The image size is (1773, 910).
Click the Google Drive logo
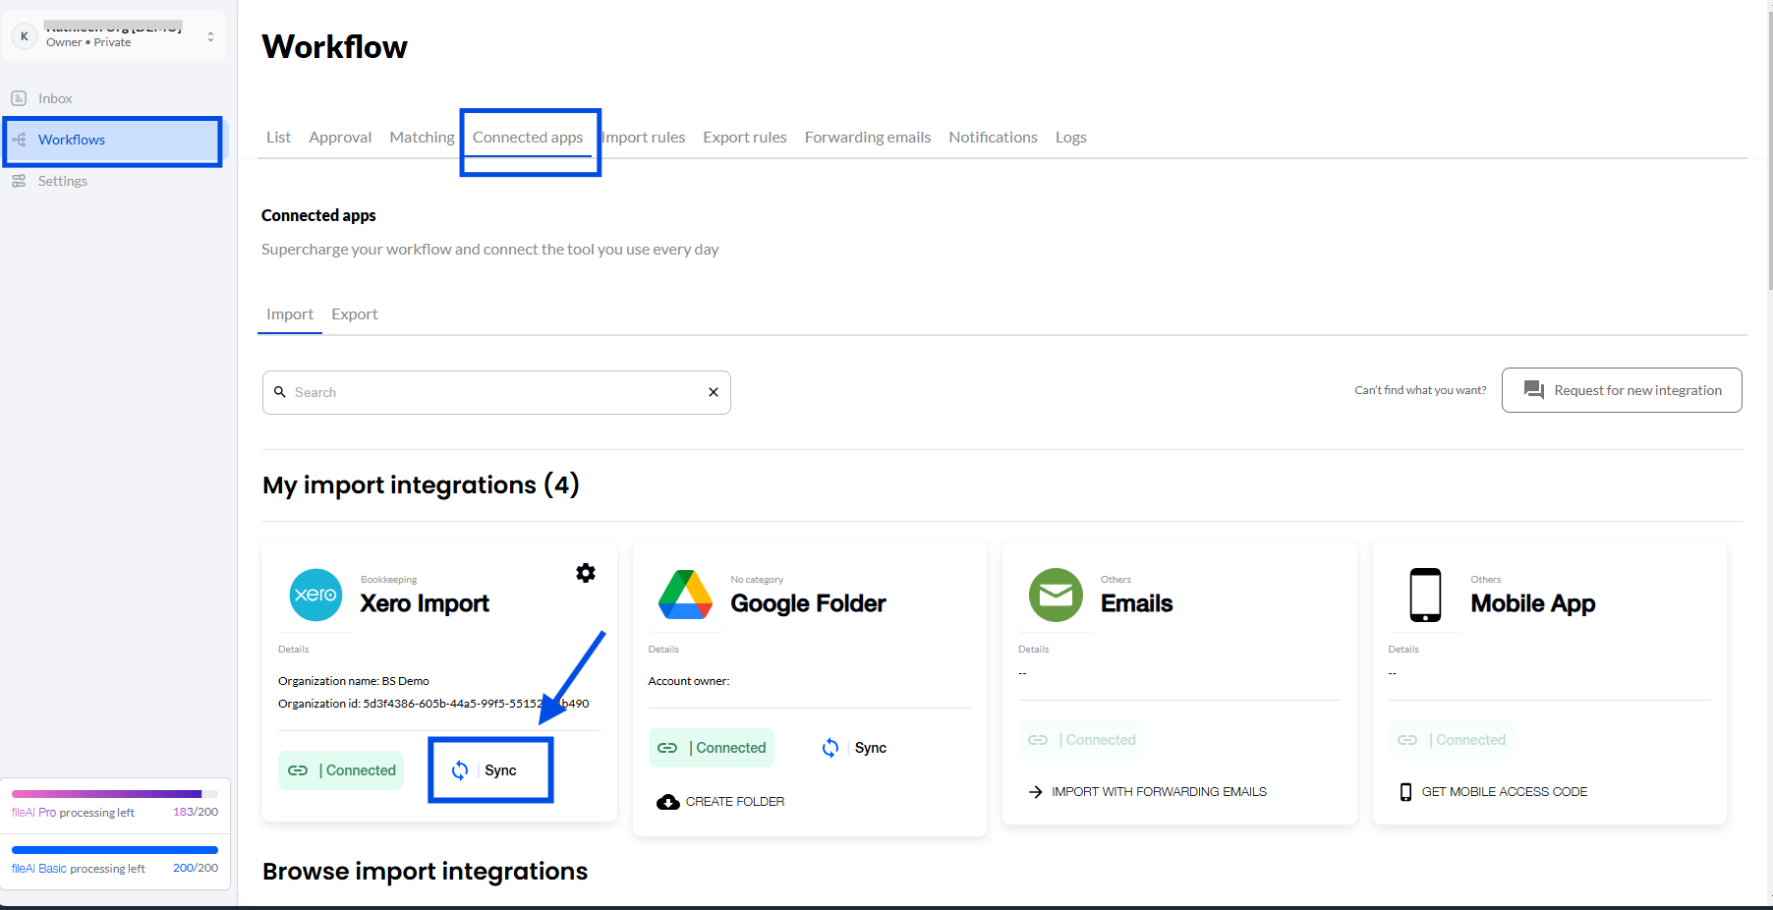click(685, 595)
